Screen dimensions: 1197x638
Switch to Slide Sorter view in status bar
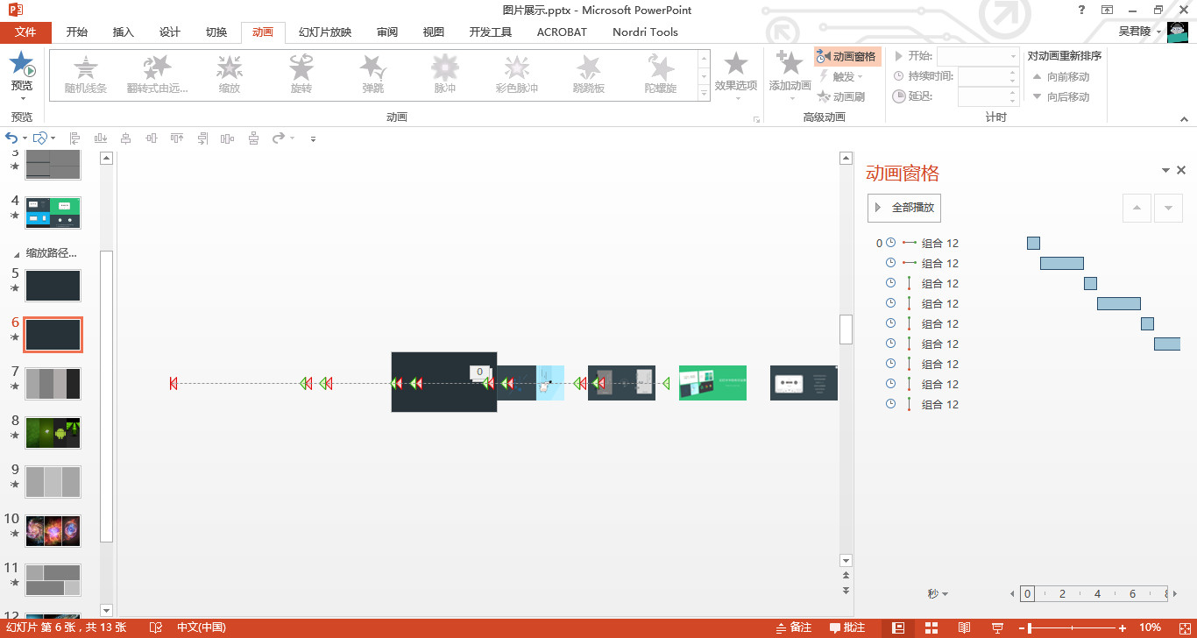[931, 627]
